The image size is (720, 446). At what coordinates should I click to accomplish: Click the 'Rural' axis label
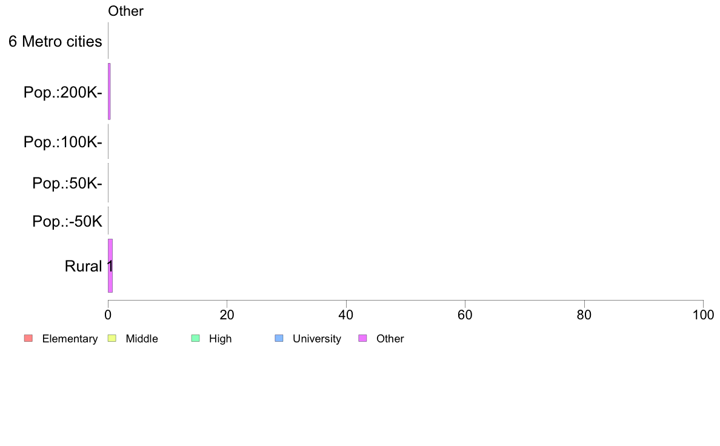(x=83, y=266)
